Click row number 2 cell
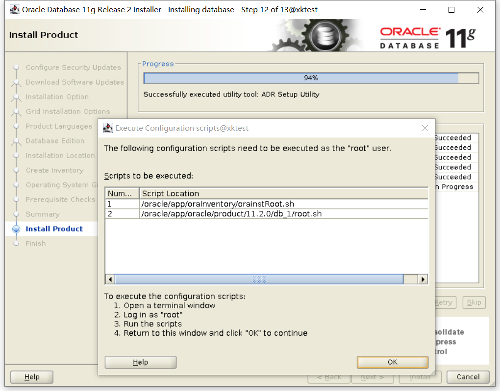500x391 pixels. coord(122,214)
